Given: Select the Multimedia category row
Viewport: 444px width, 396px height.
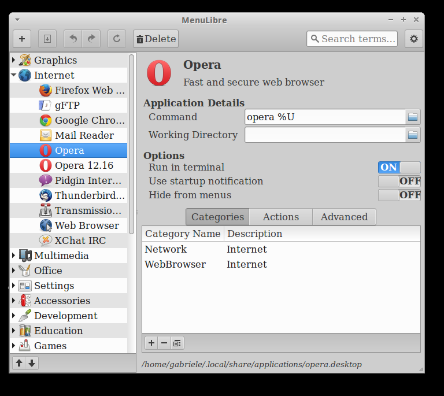Looking at the screenshot, I should 69,256.
